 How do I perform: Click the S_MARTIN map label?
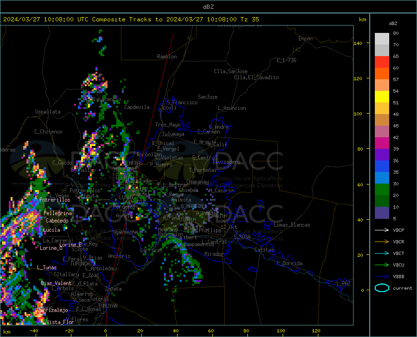(x=192, y=206)
